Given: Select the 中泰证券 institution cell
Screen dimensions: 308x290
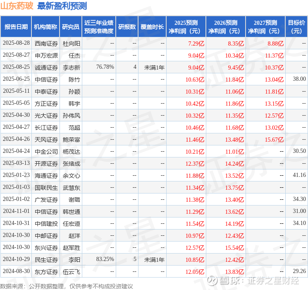Looking at the screenshot, I should [x=46, y=92].
